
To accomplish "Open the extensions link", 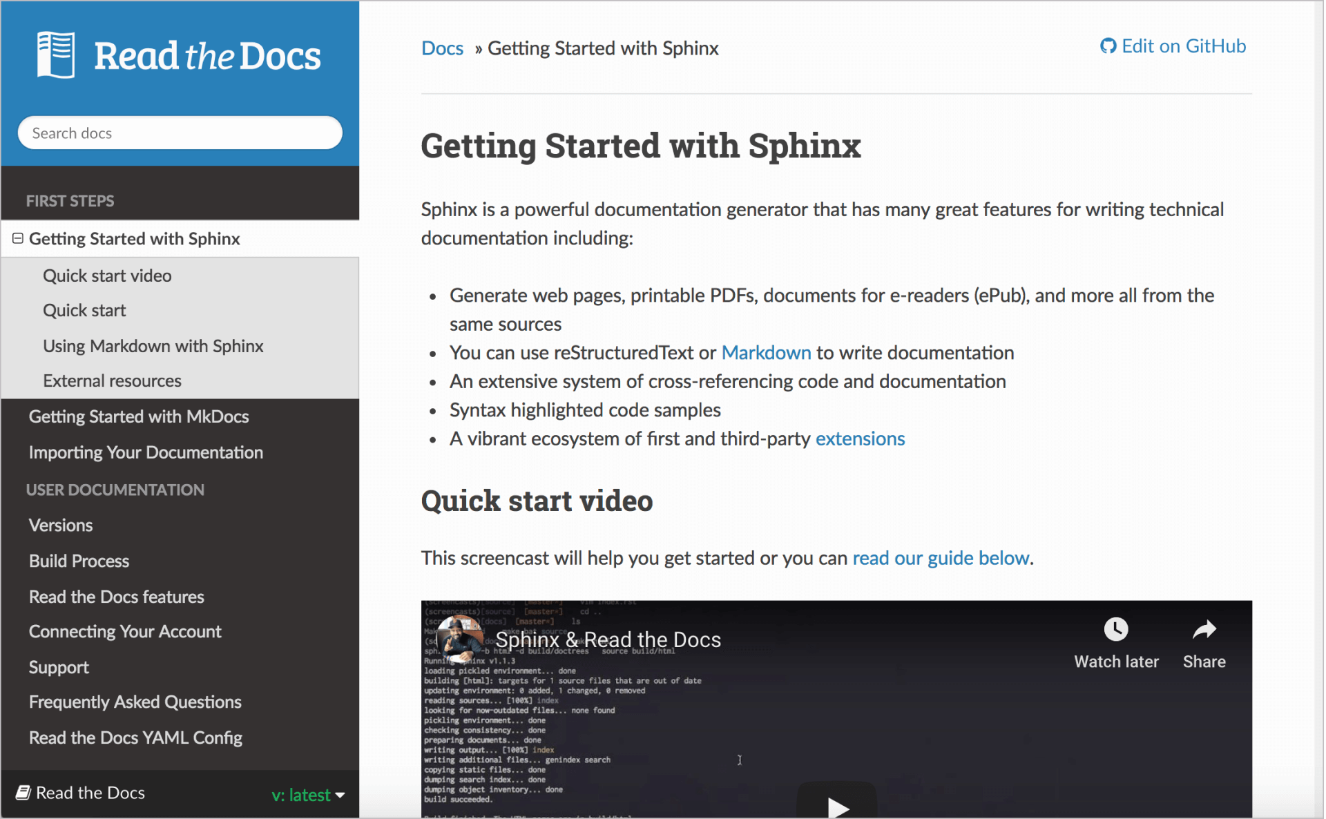I will (860, 439).
